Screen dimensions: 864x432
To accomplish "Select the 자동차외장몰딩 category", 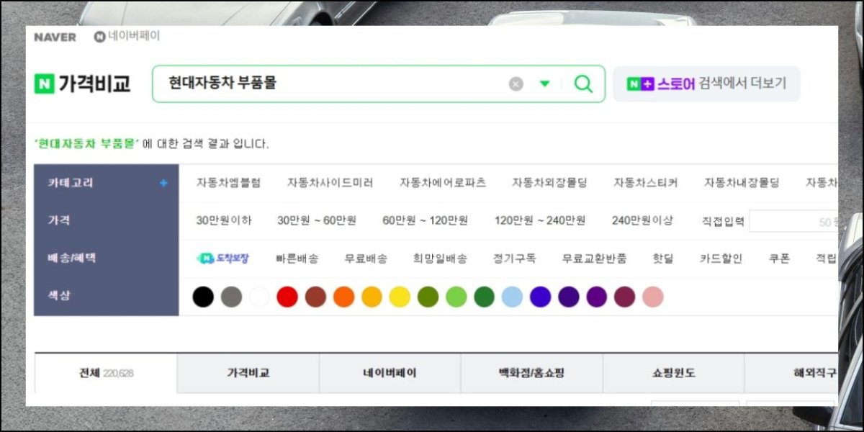I will (x=549, y=183).
